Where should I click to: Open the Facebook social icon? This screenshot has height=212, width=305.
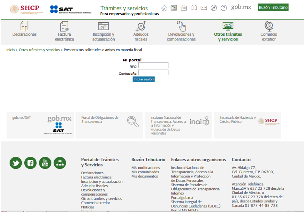(30, 163)
